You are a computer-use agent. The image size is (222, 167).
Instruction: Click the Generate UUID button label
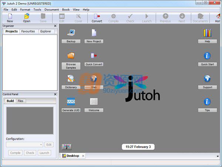[x=71, y=110]
